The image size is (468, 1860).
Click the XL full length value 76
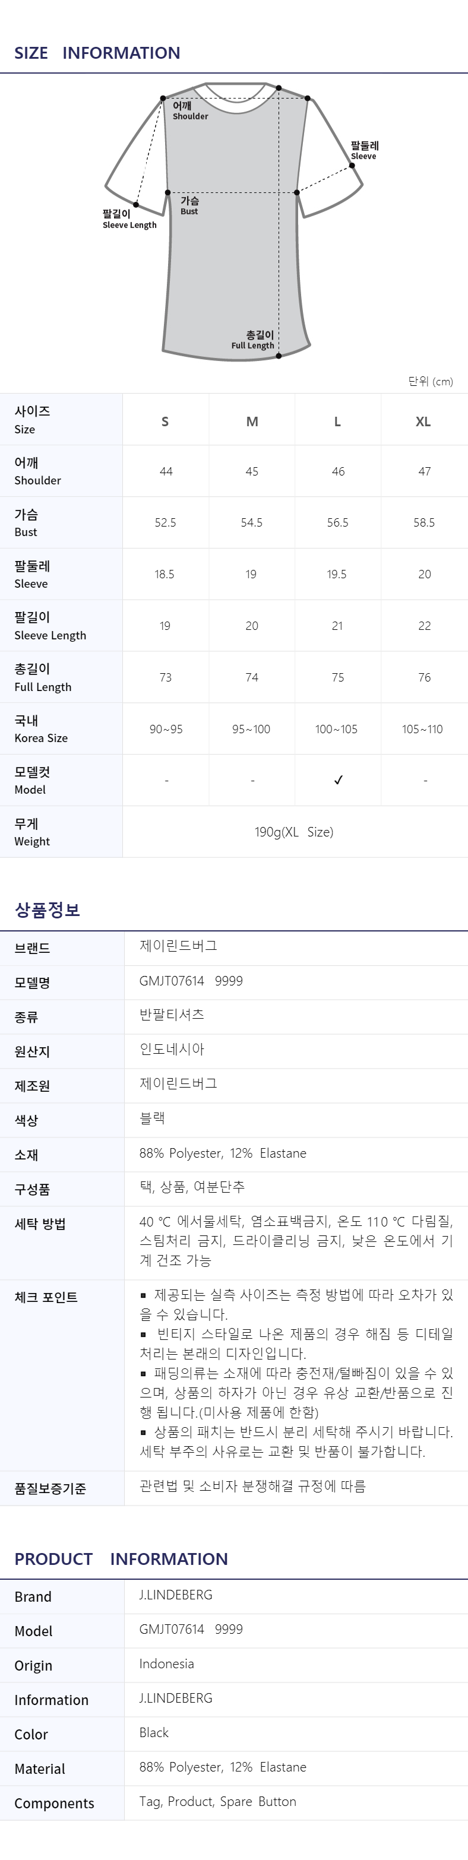point(425,677)
